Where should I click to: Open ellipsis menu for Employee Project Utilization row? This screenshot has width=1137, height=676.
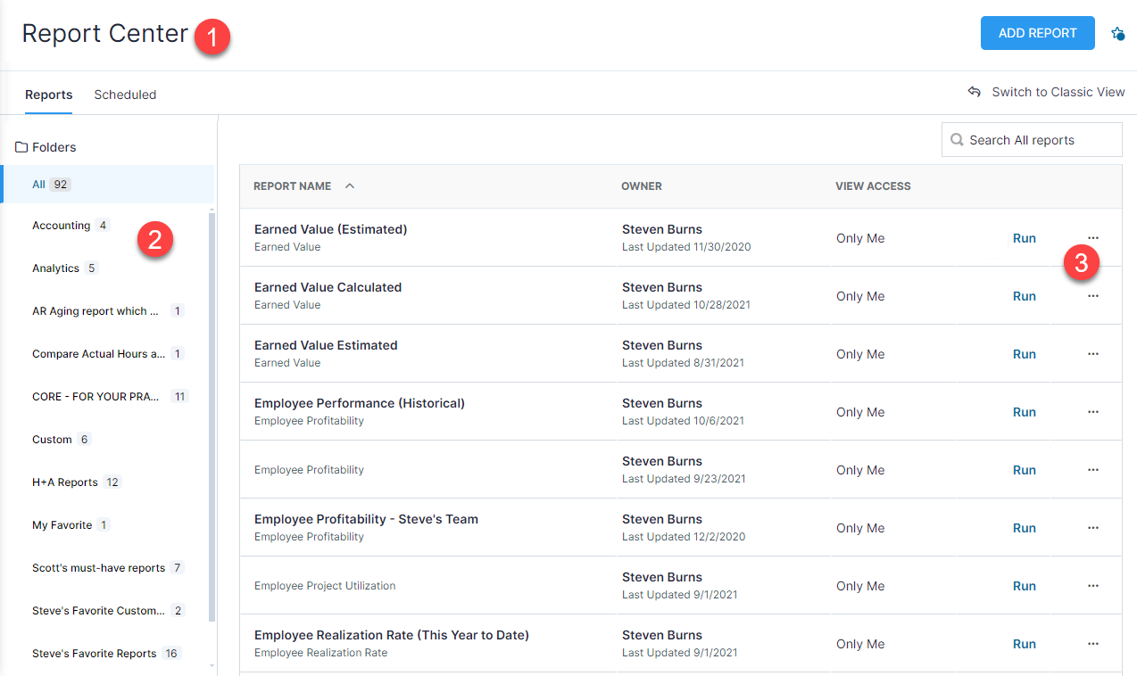point(1093,586)
